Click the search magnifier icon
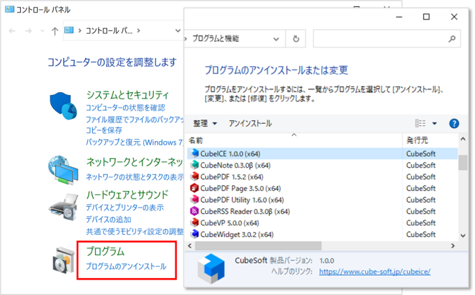Image resolution: width=475 pixels, height=295 pixels. coord(452,39)
